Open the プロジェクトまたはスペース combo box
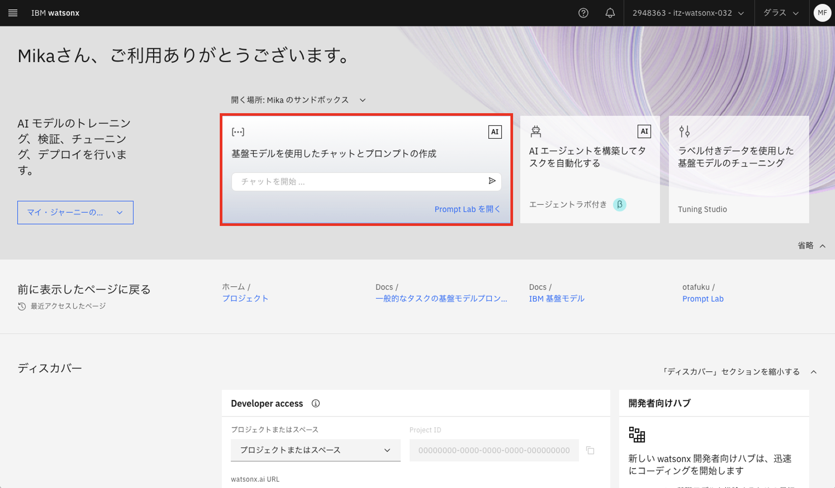This screenshot has width=835, height=488. point(315,450)
